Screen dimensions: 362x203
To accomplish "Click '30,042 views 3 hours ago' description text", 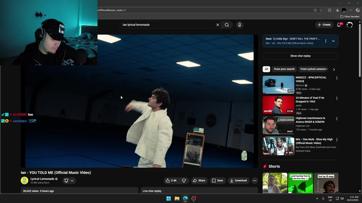I will coord(38,191).
